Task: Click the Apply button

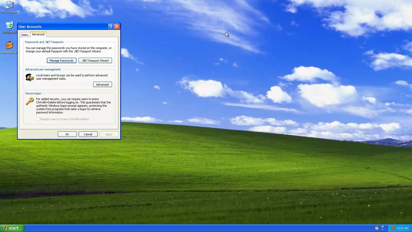Action: coord(109,134)
